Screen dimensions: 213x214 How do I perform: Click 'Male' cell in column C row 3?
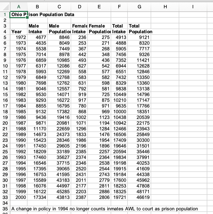[x=59, y=26]
